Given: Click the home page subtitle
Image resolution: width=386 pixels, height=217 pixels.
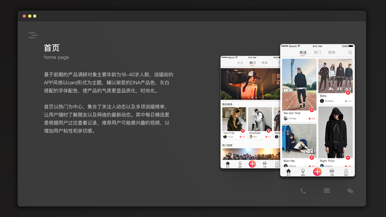Looking at the screenshot, I should point(56,57).
